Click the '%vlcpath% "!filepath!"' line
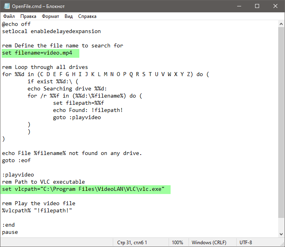285x247 pixels. (37, 211)
